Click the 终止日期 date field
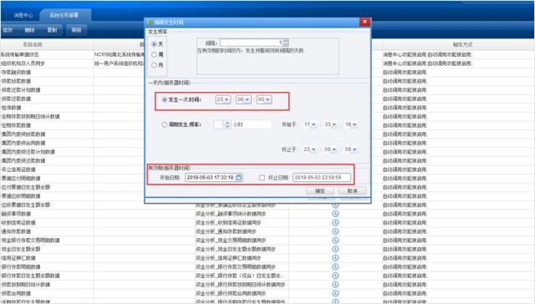The image size is (535, 304). click(321, 178)
